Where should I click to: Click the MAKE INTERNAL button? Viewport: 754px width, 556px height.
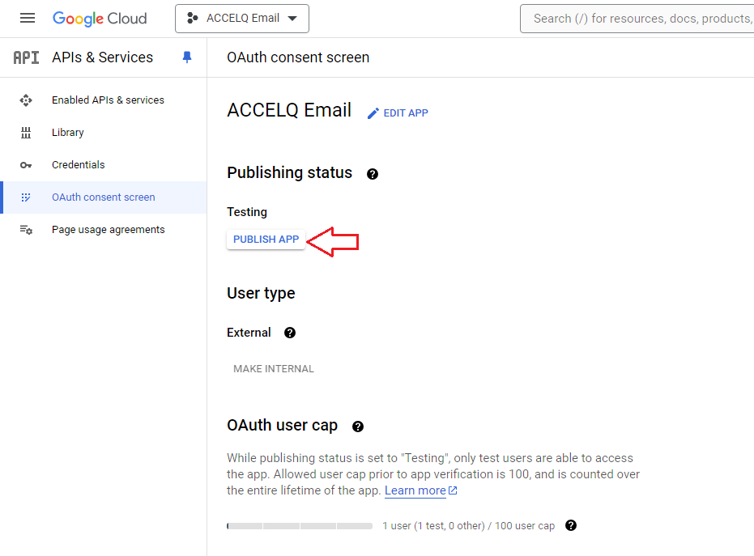[274, 368]
